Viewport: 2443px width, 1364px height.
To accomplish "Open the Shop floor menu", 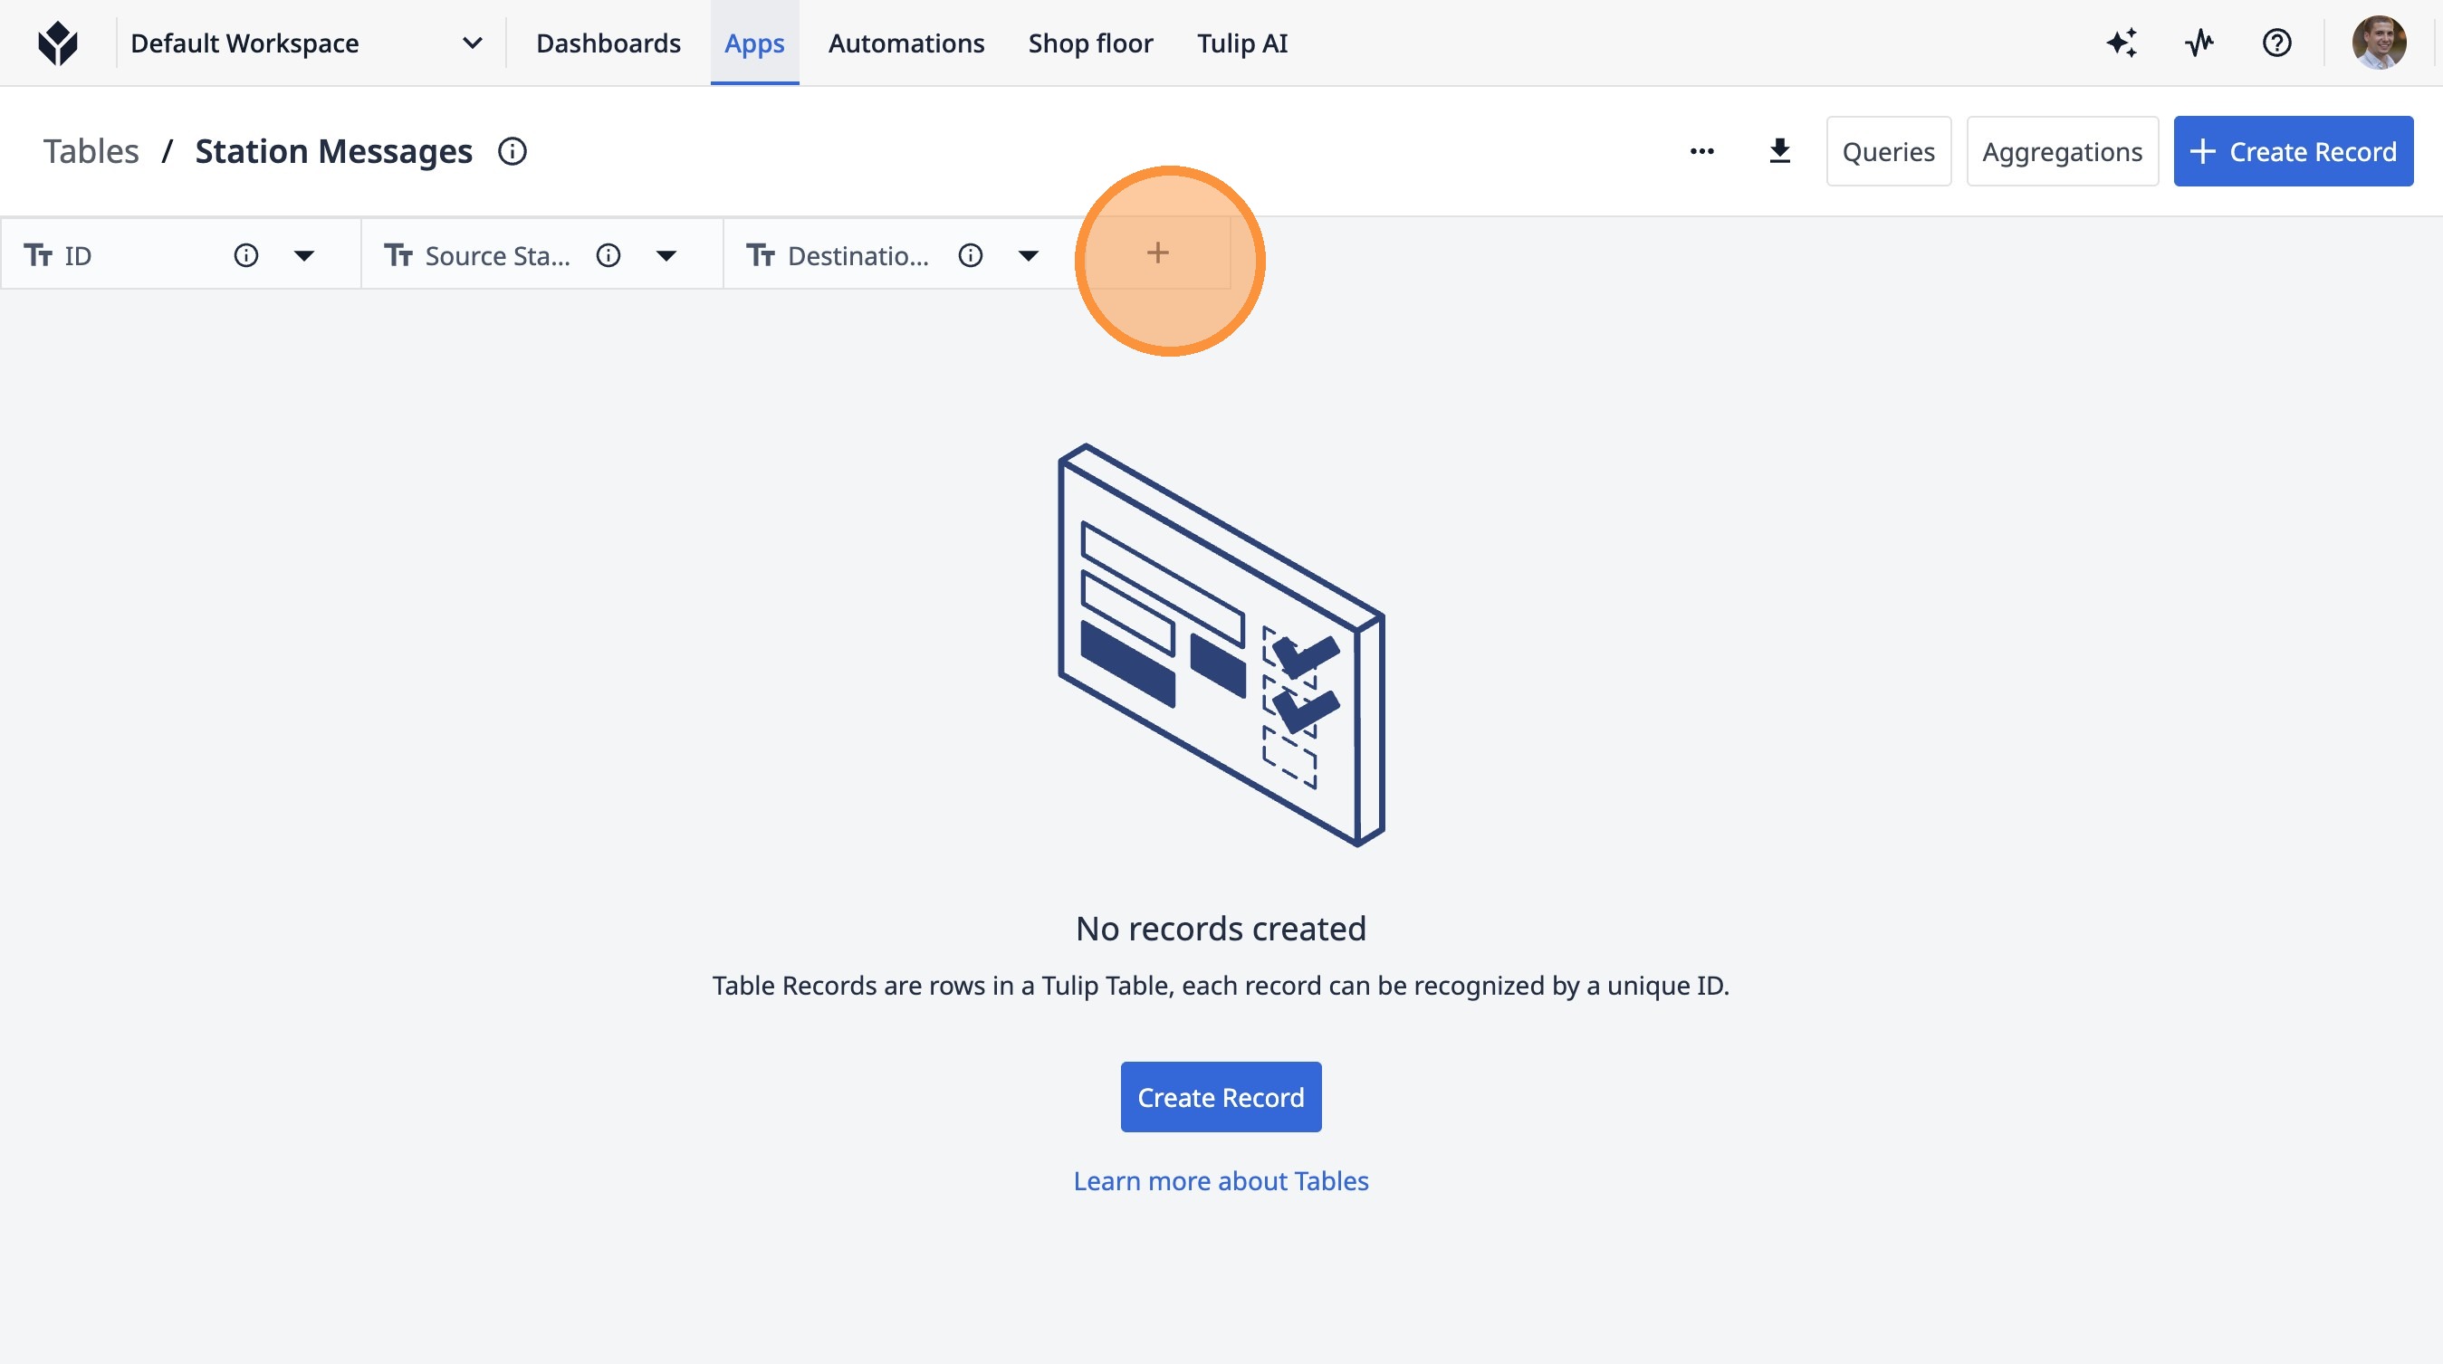I will 1089,43.
